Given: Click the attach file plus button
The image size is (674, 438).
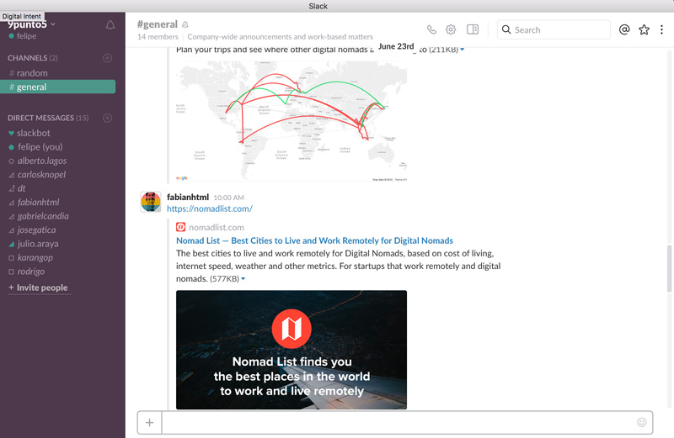Looking at the screenshot, I should pyautogui.click(x=149, y=423).
